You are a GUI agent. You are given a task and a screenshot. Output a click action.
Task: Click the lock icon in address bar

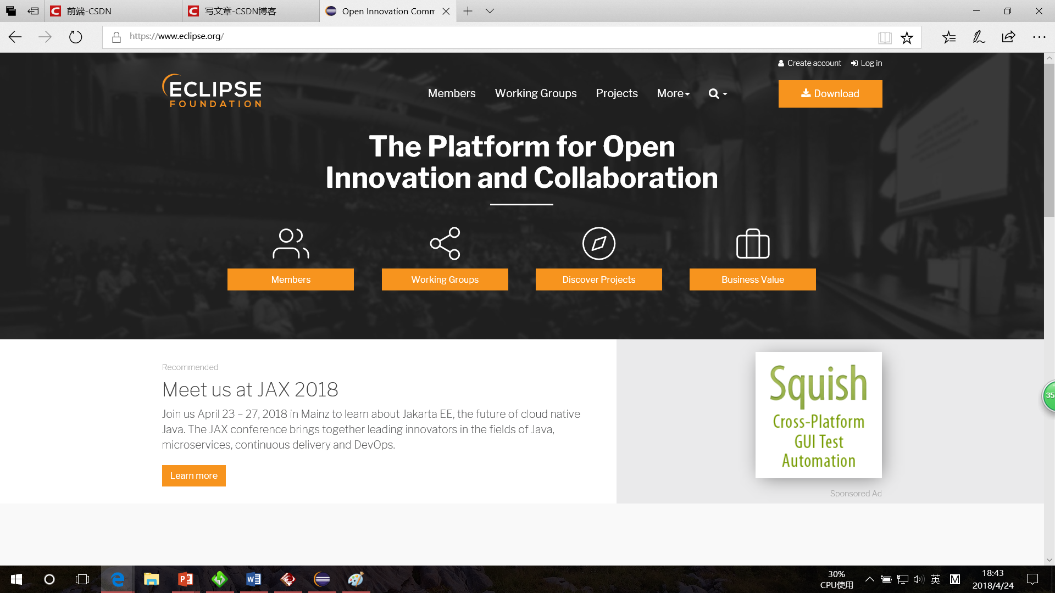tap(116, 37)
